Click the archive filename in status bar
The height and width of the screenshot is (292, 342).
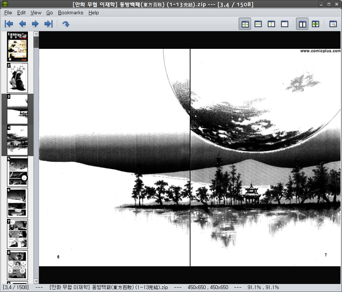[x=108, y=288]
